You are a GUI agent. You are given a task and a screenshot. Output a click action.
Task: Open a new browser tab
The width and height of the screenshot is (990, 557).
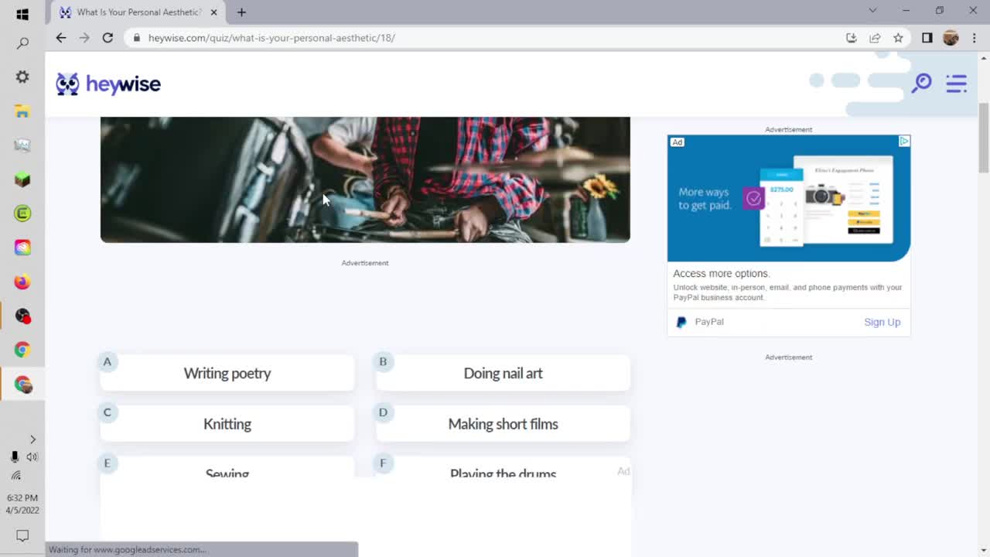pos(241,12)
